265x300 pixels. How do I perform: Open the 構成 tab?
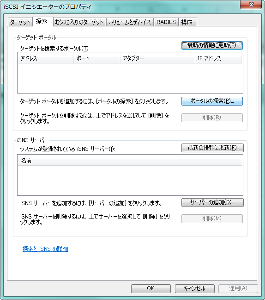[x=187, y=22]
